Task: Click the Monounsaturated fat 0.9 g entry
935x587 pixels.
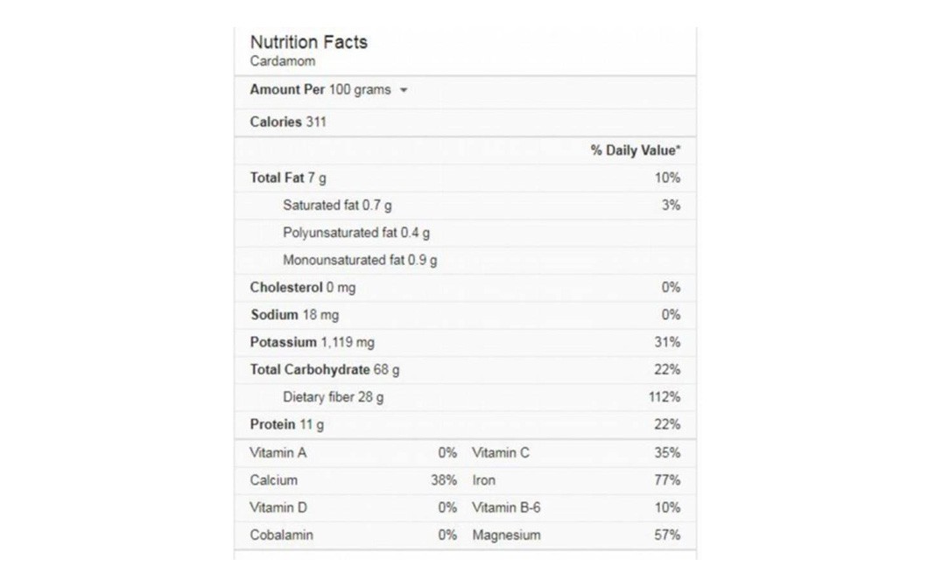Action: (360, 260)
